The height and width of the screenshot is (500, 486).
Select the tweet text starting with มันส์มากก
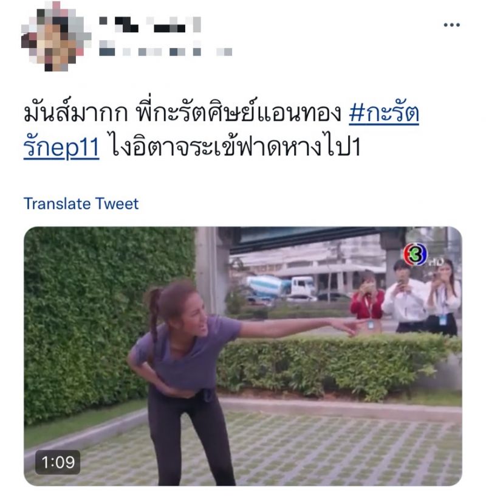click(182, 113)
